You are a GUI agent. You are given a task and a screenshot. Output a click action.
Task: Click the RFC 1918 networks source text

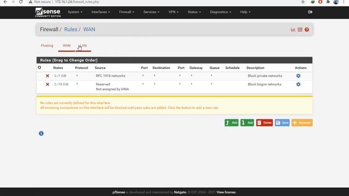(x=111, y=76)
